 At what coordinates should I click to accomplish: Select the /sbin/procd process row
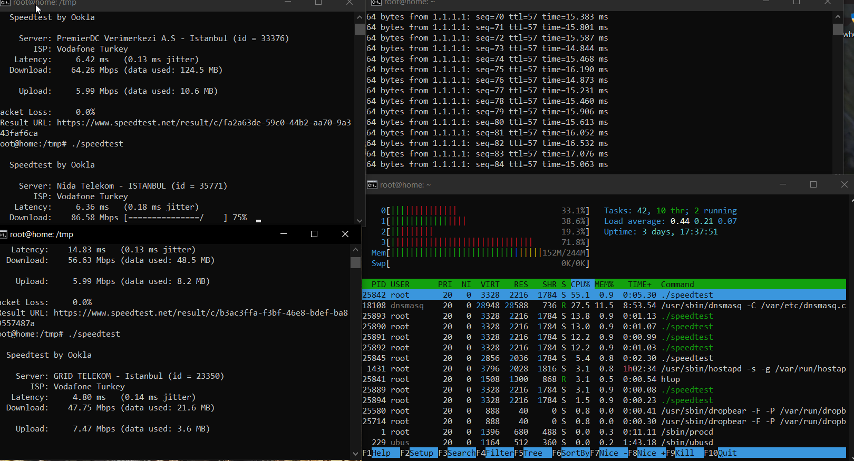click(x=604, y=432)
